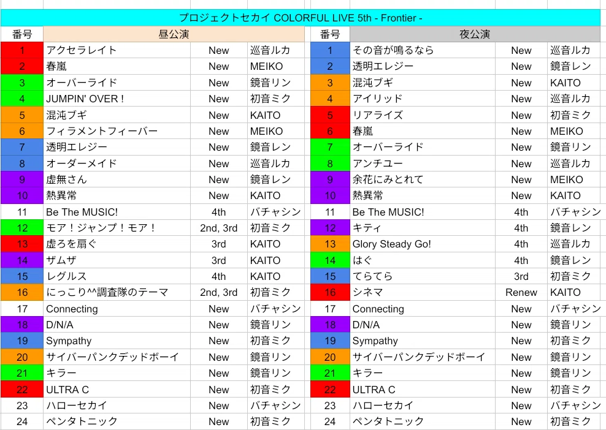Click the 巡音ルカ cell beside アクセラレイト
The height and width of the screenshot is (430, 606).
(x=276, y=50)
